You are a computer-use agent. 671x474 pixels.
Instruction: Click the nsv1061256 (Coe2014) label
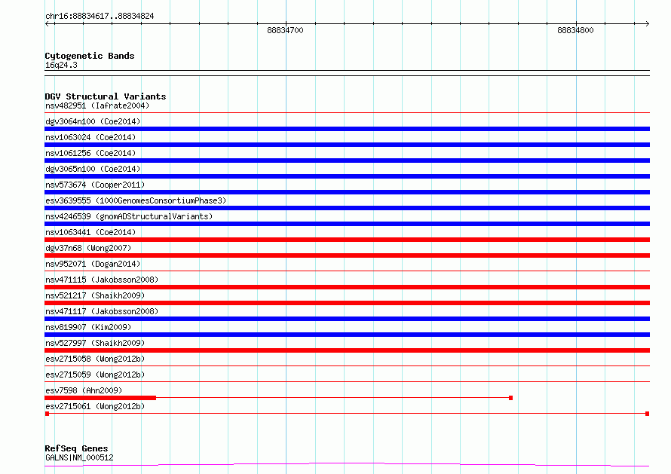pos(90,153)
